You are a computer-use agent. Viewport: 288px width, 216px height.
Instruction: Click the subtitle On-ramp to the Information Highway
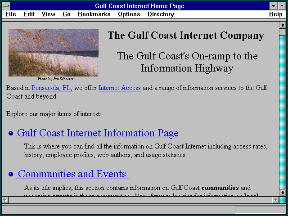click(187, 62)
